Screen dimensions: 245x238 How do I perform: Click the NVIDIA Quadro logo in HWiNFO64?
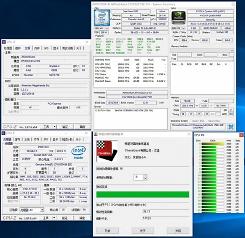coord(178,18)
